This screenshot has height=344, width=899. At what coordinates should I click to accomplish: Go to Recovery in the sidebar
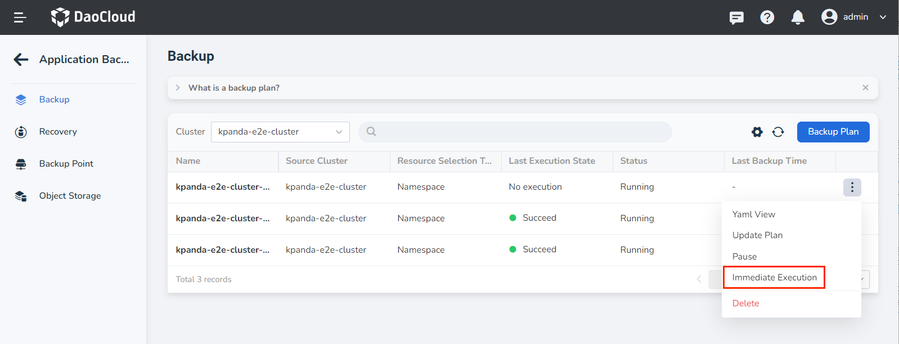click(x=58, y=132)
